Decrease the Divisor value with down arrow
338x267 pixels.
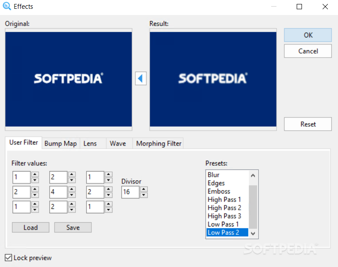pos(144,195)
